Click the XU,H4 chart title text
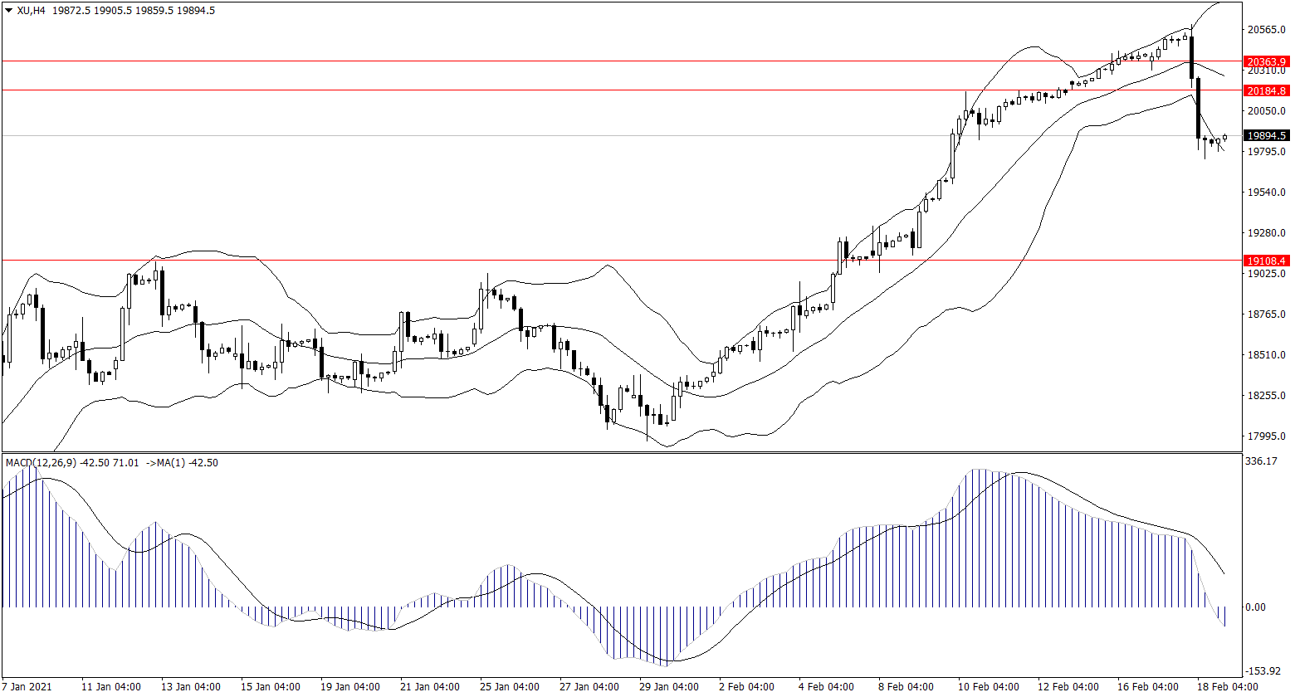The height and width of the screenshot is (697, 1295). click(x=31, y=11)
